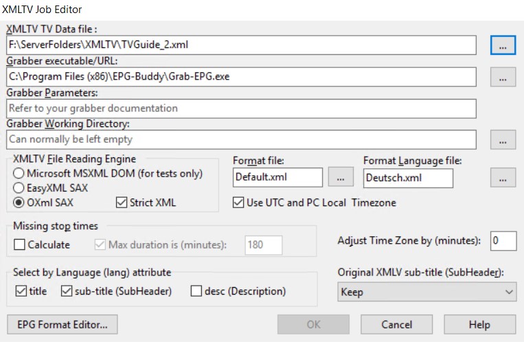524x342 pixels.
Task: Browse for the Format Language file
Action: (503, 177)
